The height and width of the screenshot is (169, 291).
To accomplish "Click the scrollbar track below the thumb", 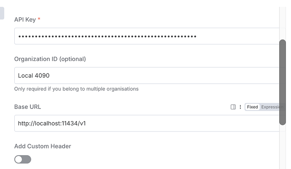I will tap(283, 147).
